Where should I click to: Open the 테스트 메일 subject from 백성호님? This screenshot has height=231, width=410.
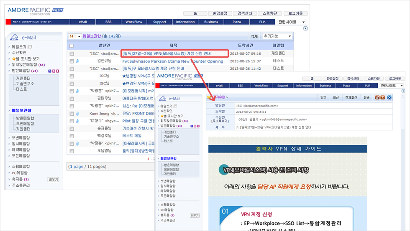point(132,136)
